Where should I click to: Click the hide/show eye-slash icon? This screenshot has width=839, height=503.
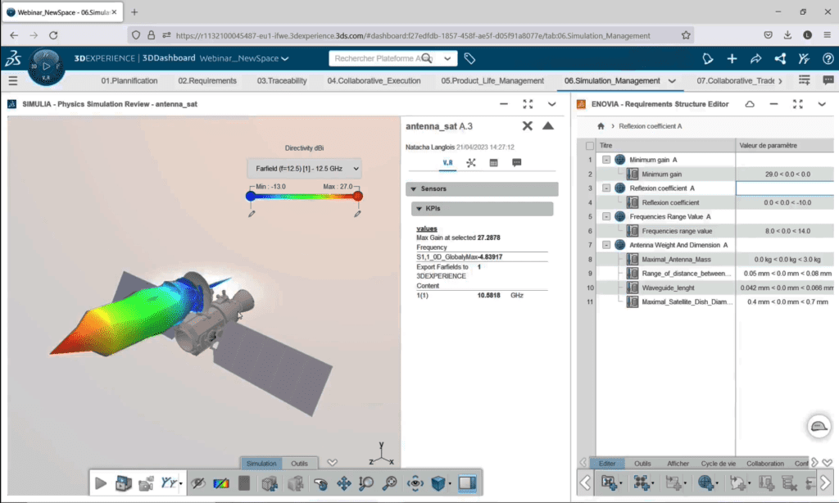click(197, 483)
